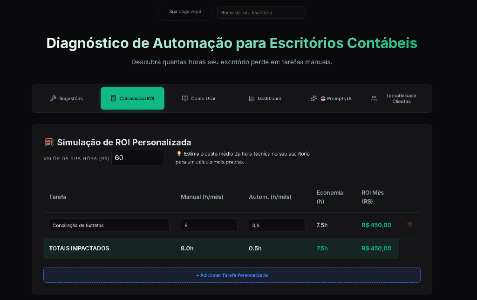Screen dimensions: 477x300
Task: Click the Nome do seu Escritório field
Action: pyautogui.click(x=261, y=12)
